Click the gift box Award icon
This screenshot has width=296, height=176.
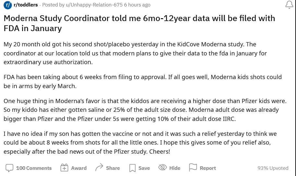coord(64,168)
